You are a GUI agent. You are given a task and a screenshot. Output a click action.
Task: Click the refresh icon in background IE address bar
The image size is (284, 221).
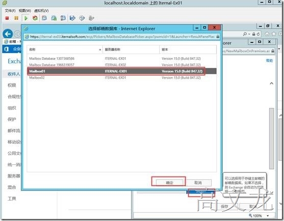coord(258,34)
